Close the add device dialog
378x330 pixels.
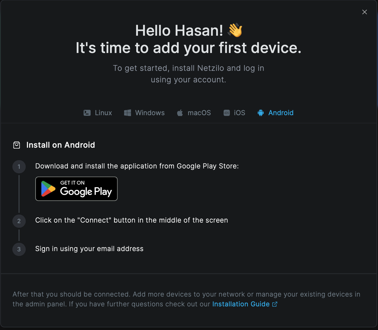pos(365,12)
